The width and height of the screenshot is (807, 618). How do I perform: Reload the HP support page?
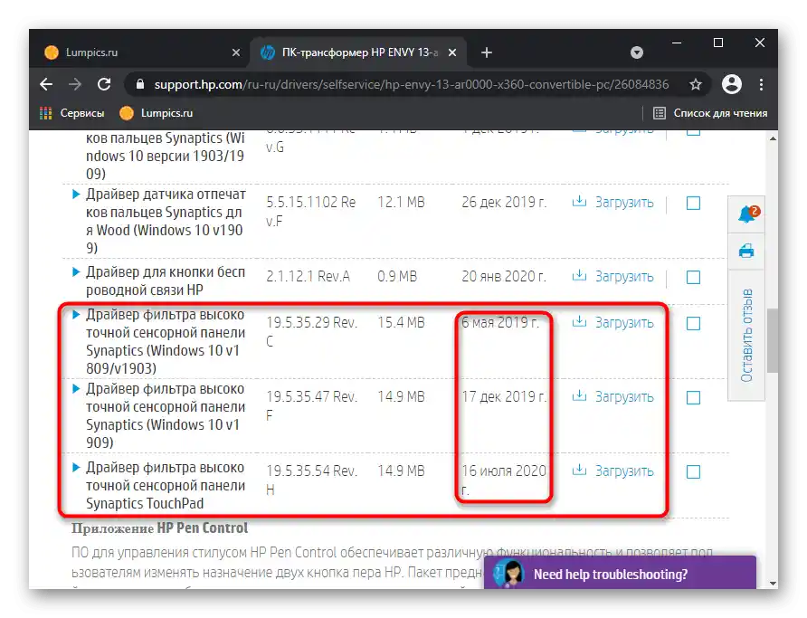(x=104, y=84)
